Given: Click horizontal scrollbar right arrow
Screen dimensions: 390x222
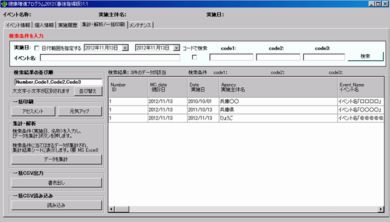Looking at the screenshot, I should pos(381,209).
